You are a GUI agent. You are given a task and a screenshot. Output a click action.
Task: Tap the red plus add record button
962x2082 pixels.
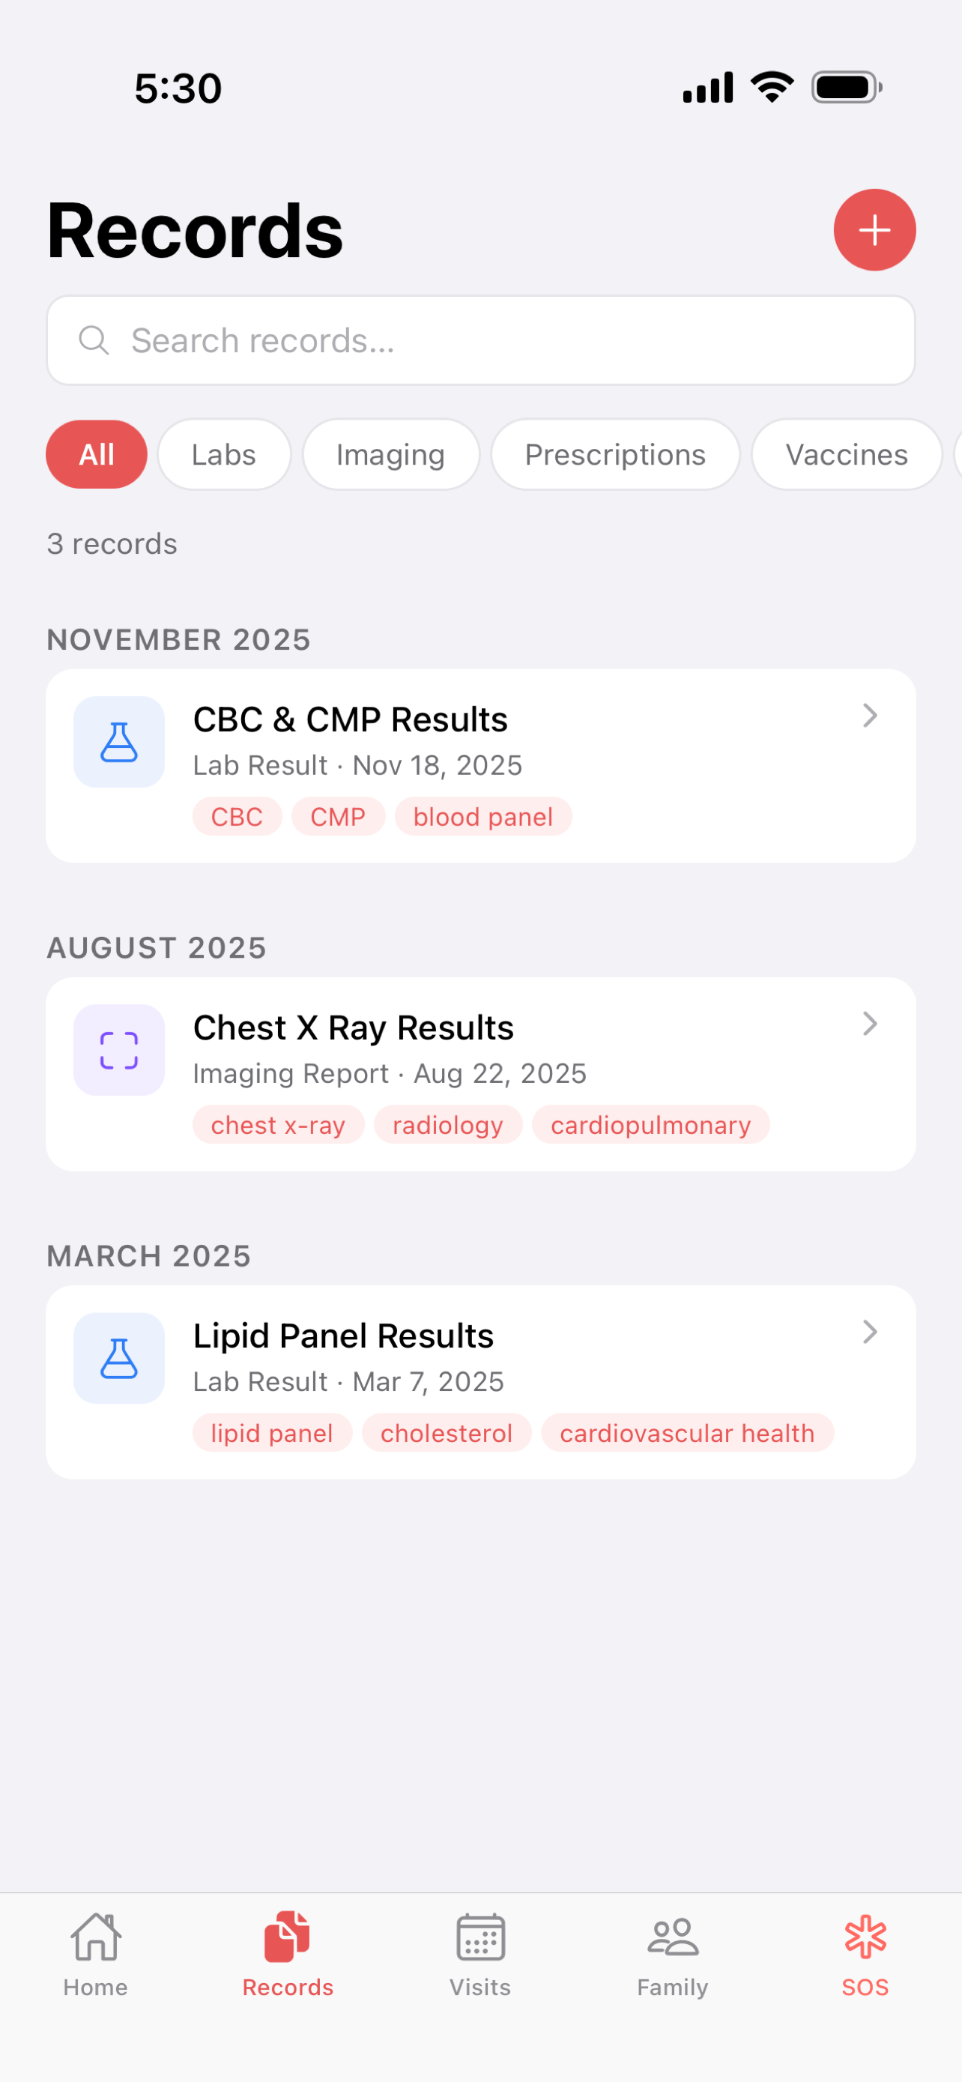tap(874, 230)
